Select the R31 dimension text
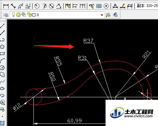 [x=82, y=58]
